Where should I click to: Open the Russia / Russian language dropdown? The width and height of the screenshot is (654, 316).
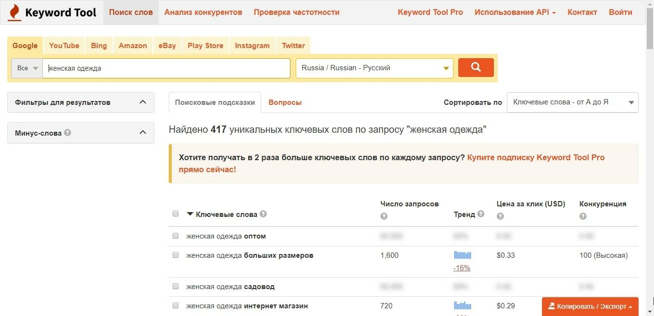(375, 68)
